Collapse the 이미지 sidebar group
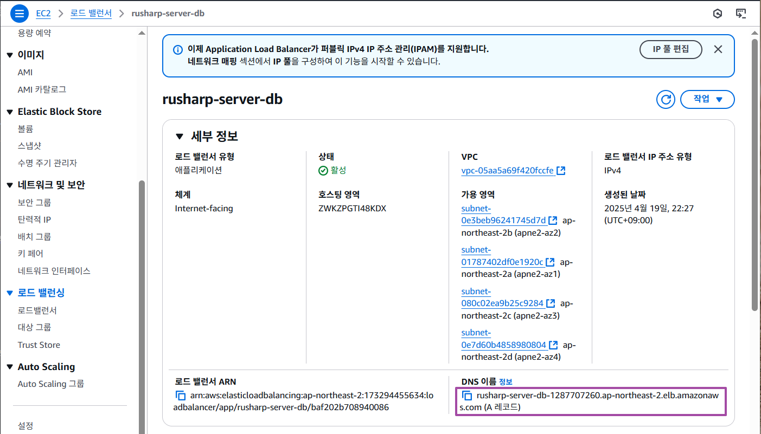The width and height of the screenshot is (761, 434). point(9,55)
